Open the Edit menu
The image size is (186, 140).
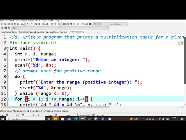pos(6,21)
